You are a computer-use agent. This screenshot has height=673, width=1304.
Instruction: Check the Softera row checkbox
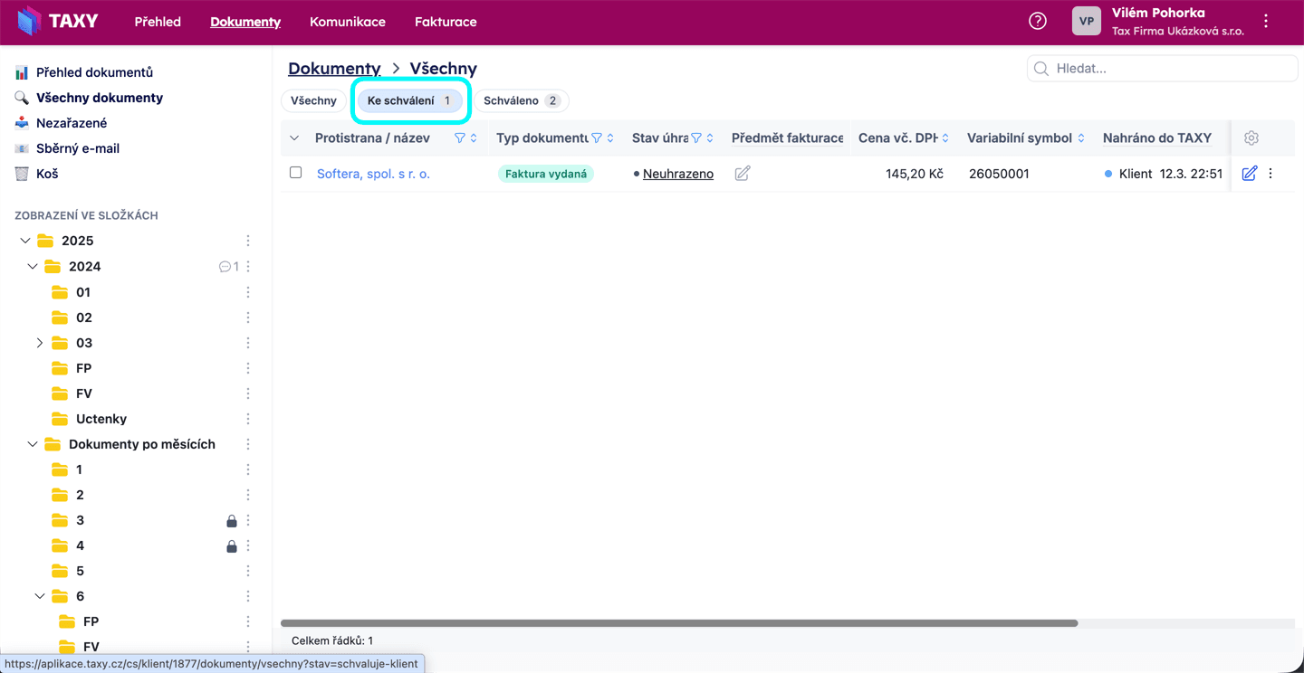[295, 173]
